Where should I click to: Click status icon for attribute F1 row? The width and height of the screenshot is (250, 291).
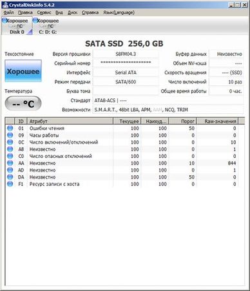click(x=10, y=184)
